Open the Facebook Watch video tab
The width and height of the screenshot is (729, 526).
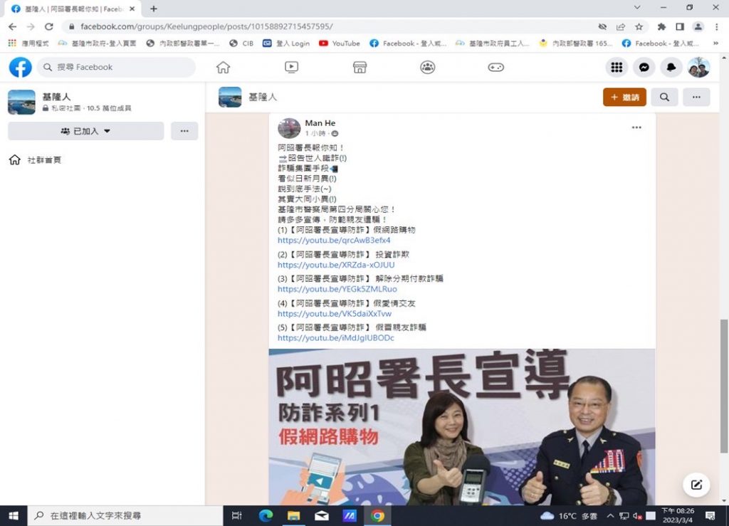coord(291,68)
